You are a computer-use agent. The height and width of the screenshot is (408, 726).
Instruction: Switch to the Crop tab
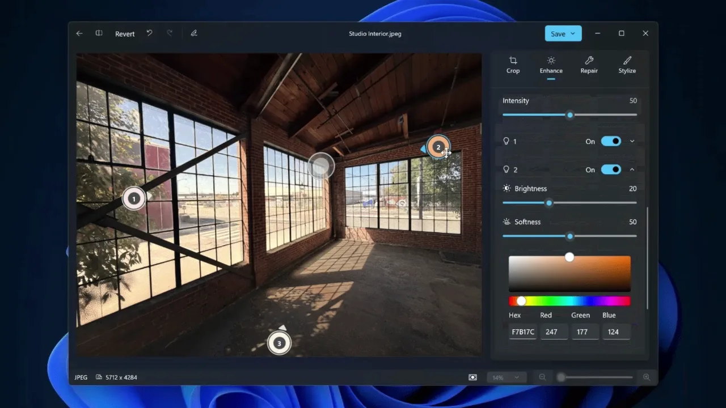[513, 65]
